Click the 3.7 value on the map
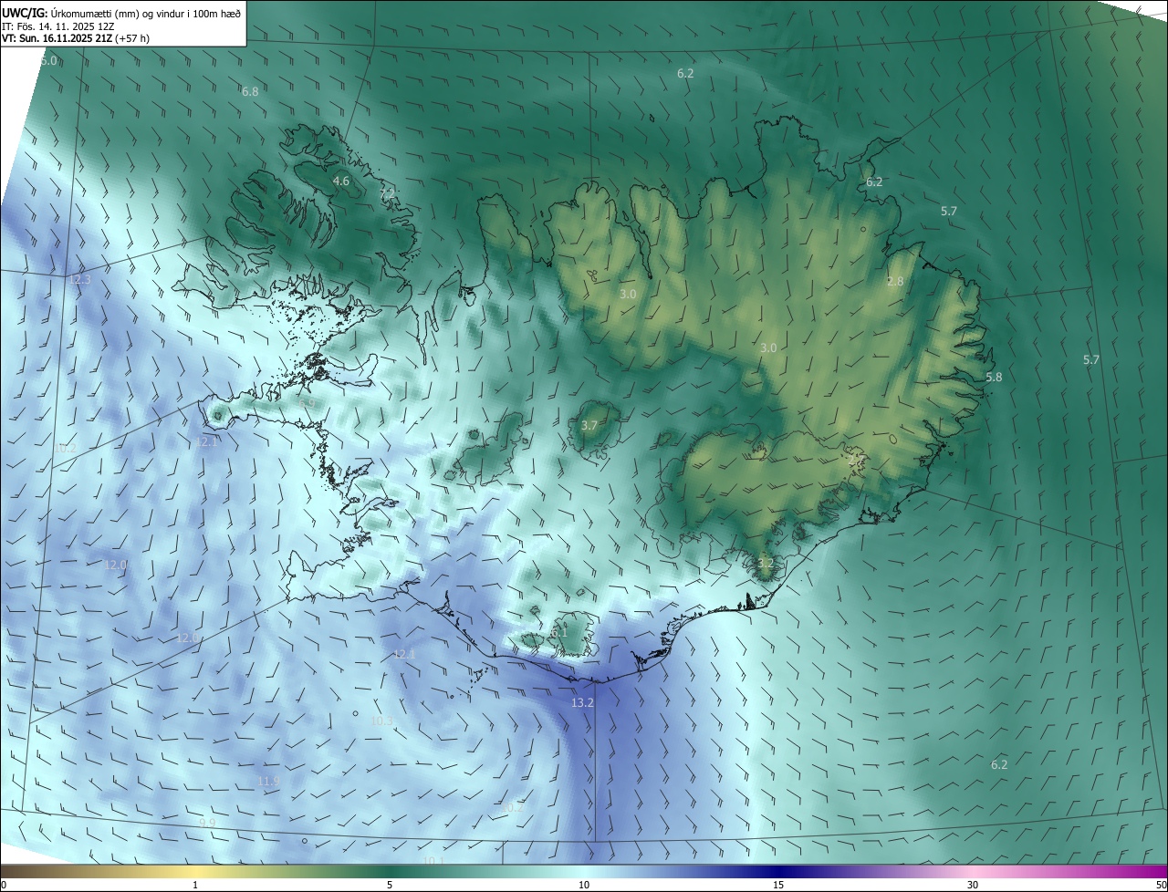1168x892 pixels. pos(589,426)
